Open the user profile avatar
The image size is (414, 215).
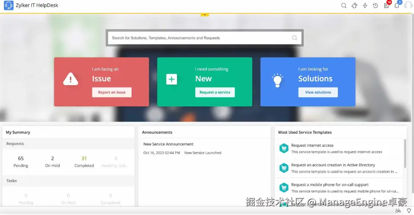(408, 6)
